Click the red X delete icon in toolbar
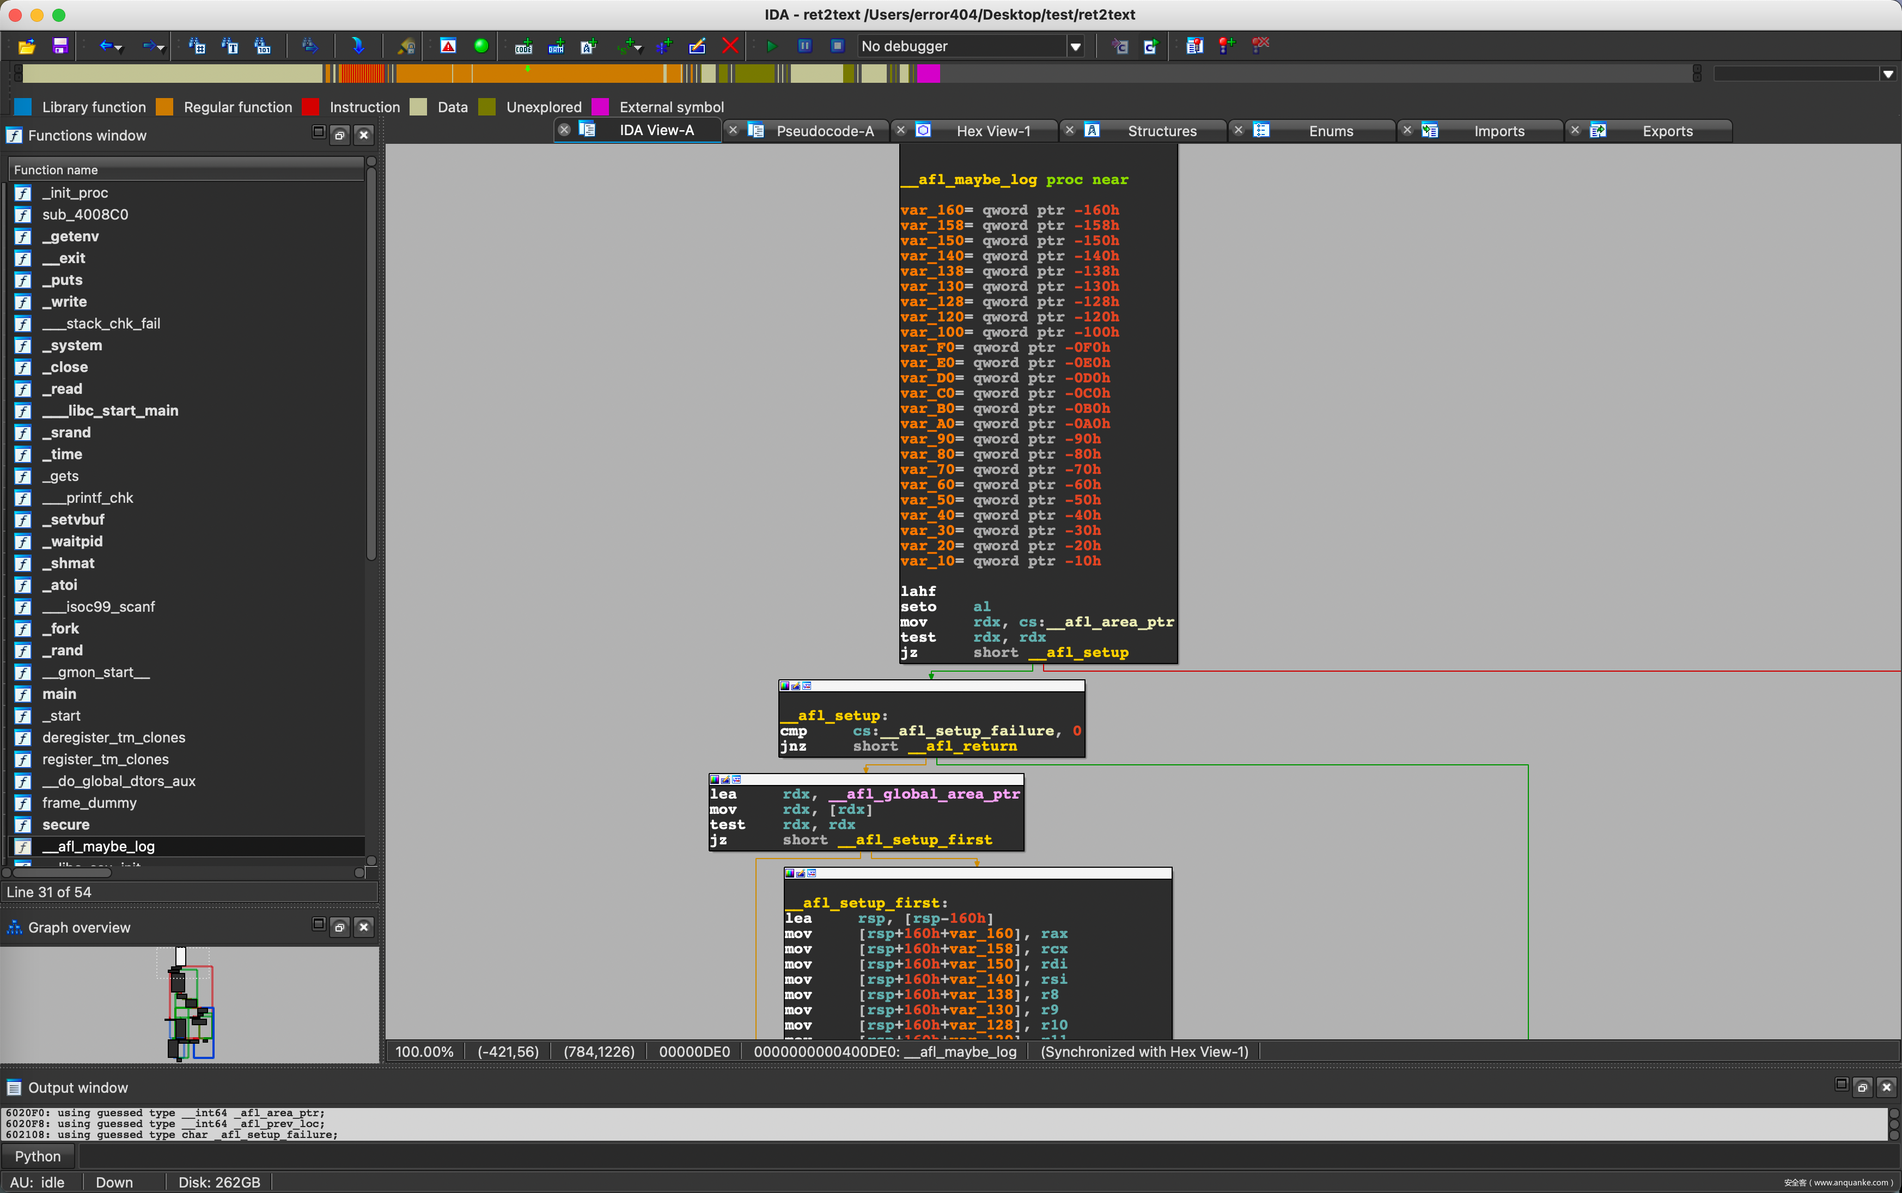1902x1193 pixels. point(730,46)
